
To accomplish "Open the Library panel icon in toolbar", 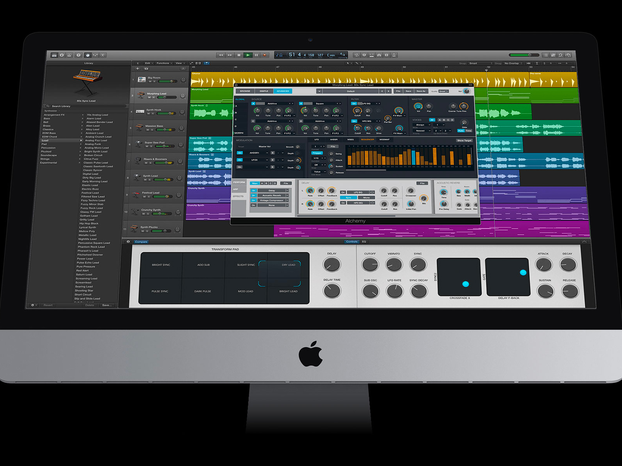I will pos(54,55).
